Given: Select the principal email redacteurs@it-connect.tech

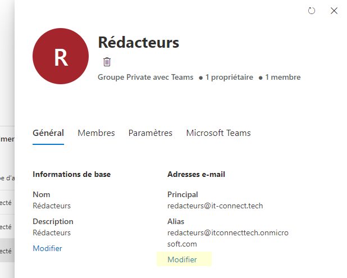Looking at the screenshot, I should [215, 206].
